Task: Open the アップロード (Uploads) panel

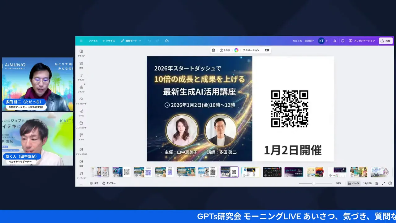Action: click(81, 101)
